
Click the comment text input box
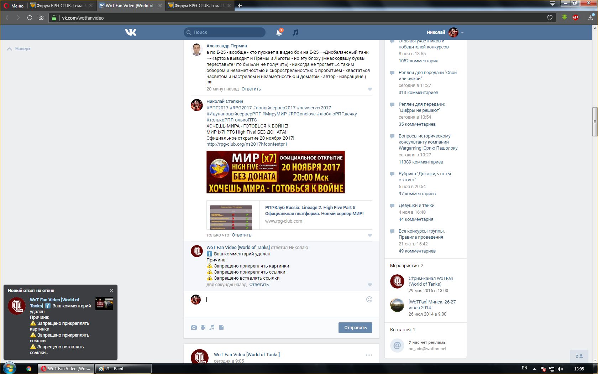(x=284, y=300)
